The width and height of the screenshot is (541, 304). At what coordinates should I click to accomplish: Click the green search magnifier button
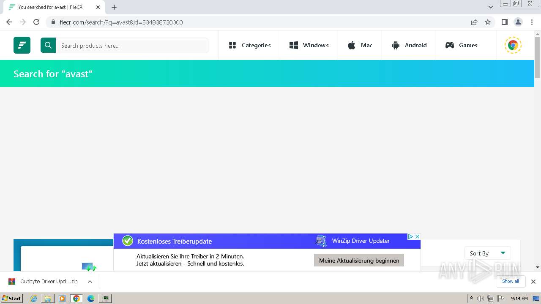(x=48, y=45)
